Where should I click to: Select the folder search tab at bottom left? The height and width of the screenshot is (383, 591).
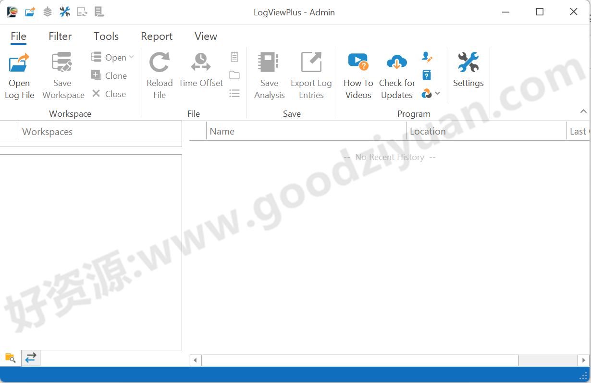[x=10, y=358]
